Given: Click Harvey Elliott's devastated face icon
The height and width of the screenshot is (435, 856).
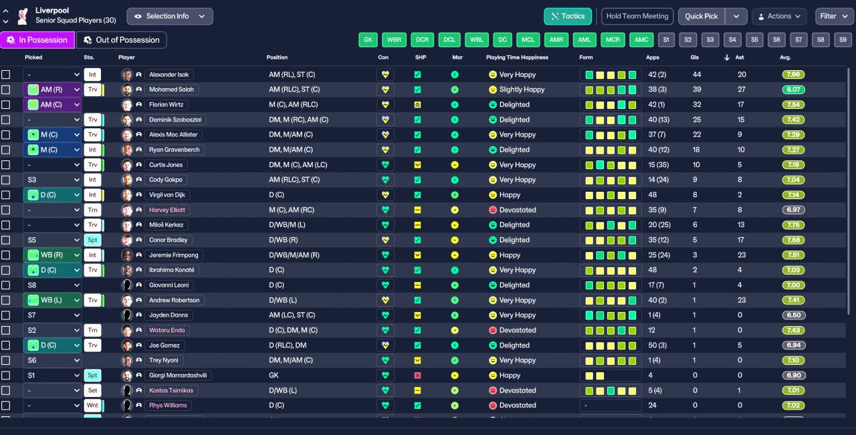Looking at the screenshot, I should [493, 210].
